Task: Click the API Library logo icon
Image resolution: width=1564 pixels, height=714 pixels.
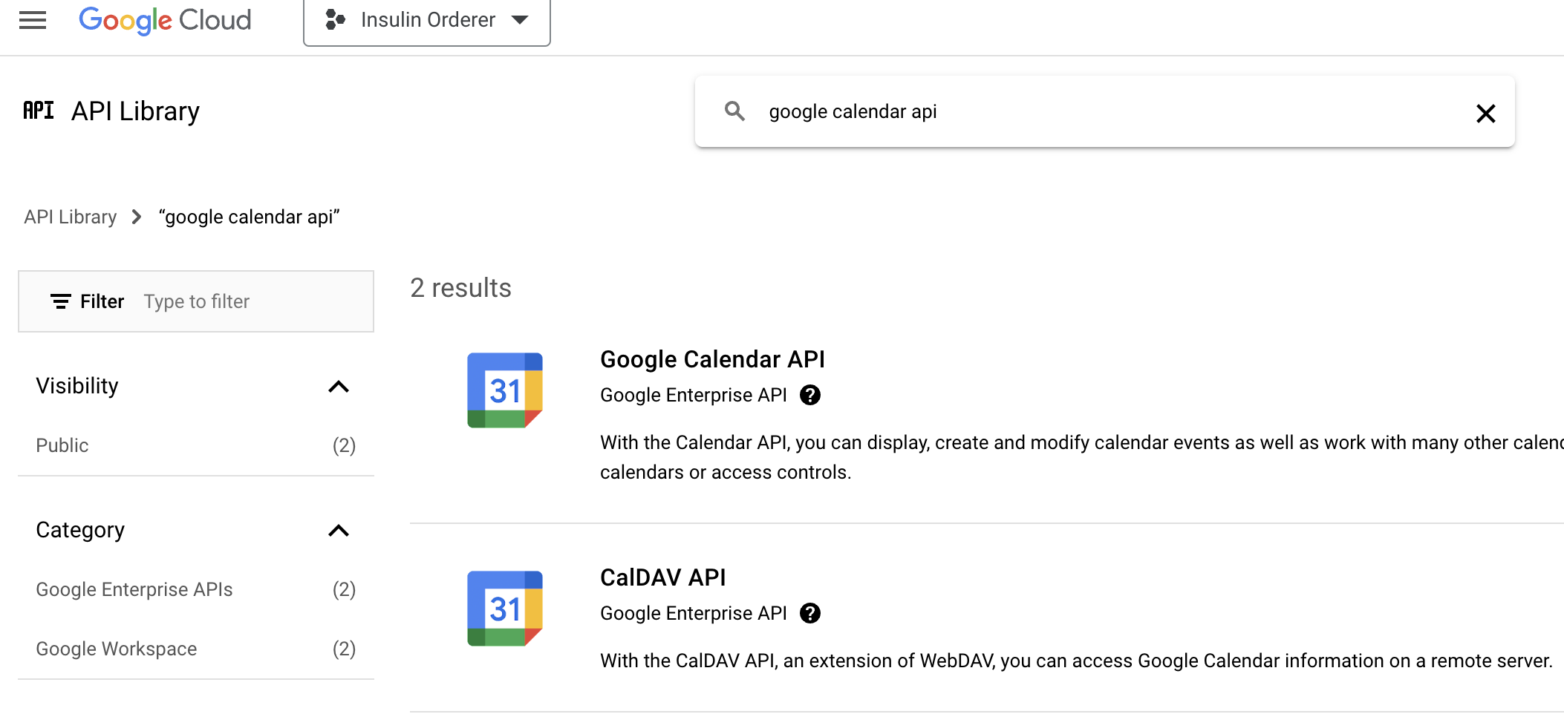Action: click(x=38, y=110)
